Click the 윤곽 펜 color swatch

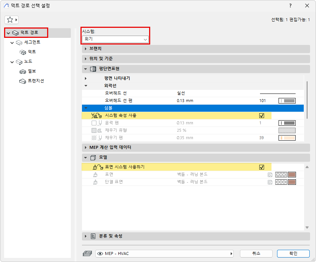287,123
